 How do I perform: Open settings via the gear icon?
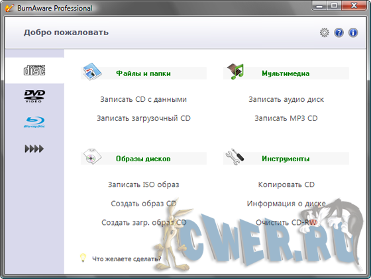tap(325, 32)
